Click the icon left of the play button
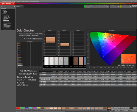 pos(117,108)
